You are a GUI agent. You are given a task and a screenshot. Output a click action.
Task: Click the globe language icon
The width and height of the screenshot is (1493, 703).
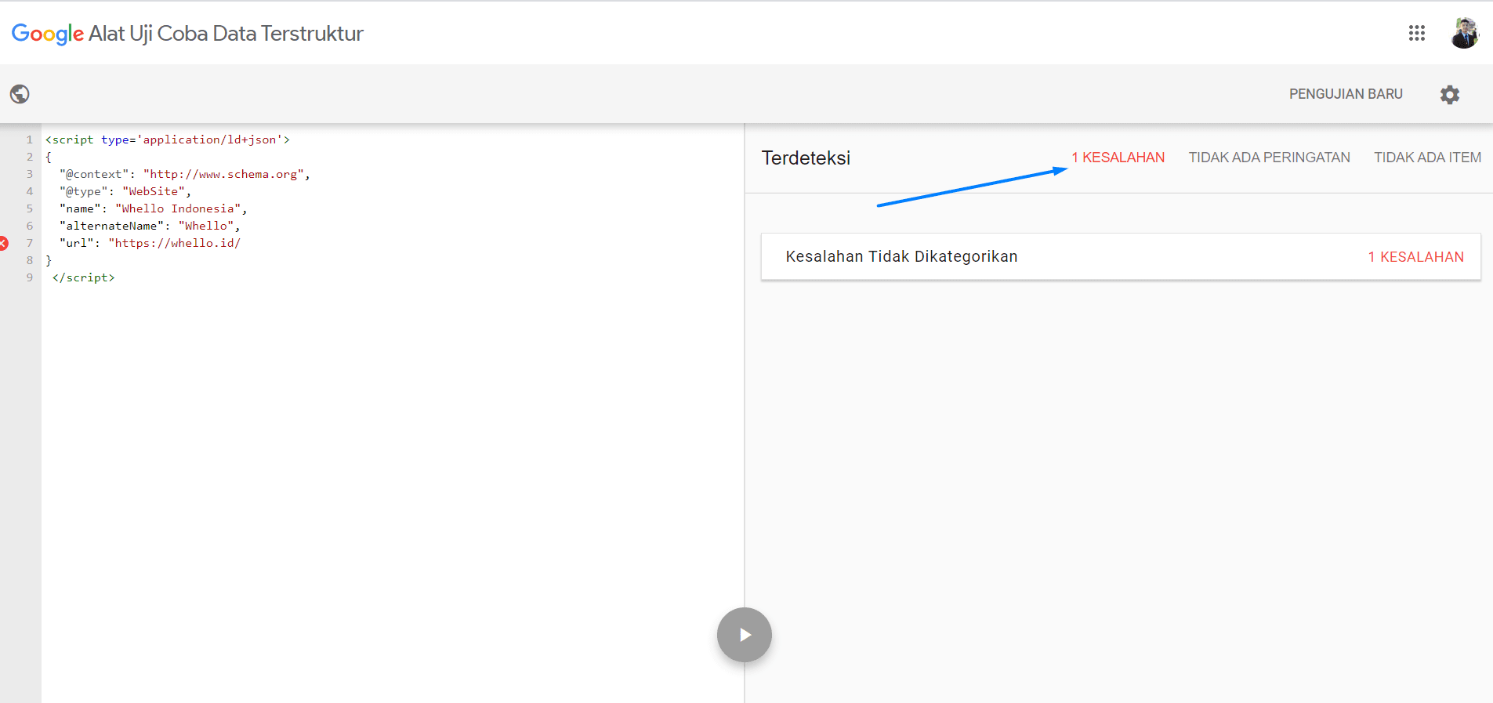point(20,94)
